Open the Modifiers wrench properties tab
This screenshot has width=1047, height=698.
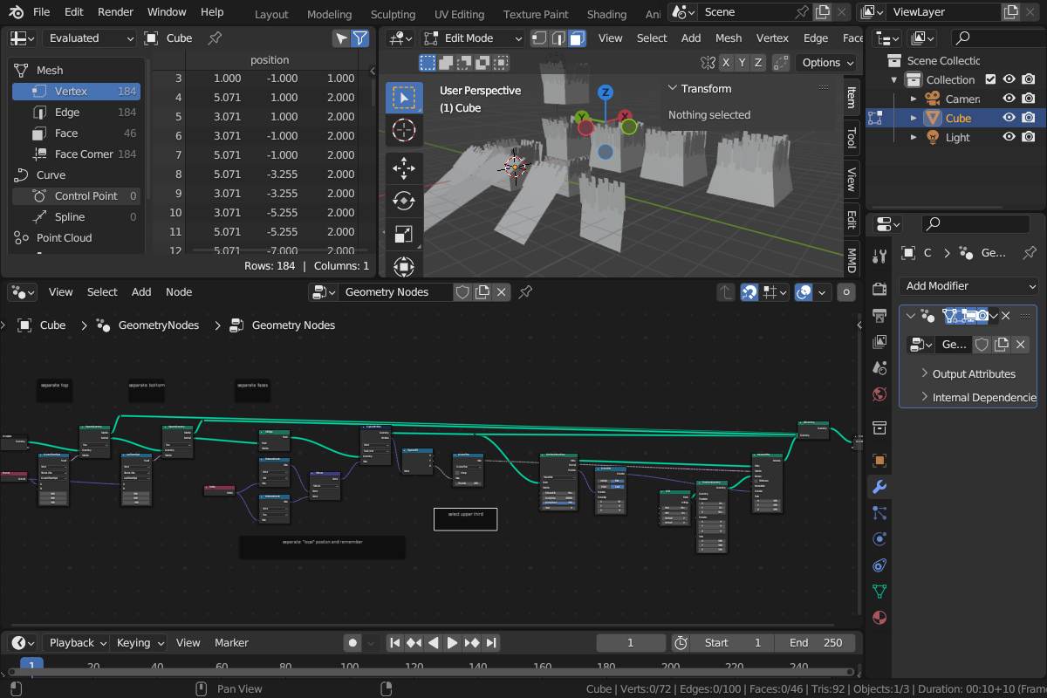pos(879,487)
